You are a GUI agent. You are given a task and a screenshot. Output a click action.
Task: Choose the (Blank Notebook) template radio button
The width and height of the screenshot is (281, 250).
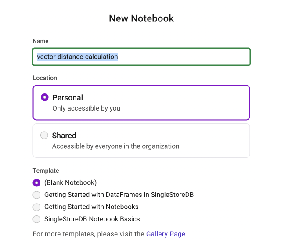(36, 182)
